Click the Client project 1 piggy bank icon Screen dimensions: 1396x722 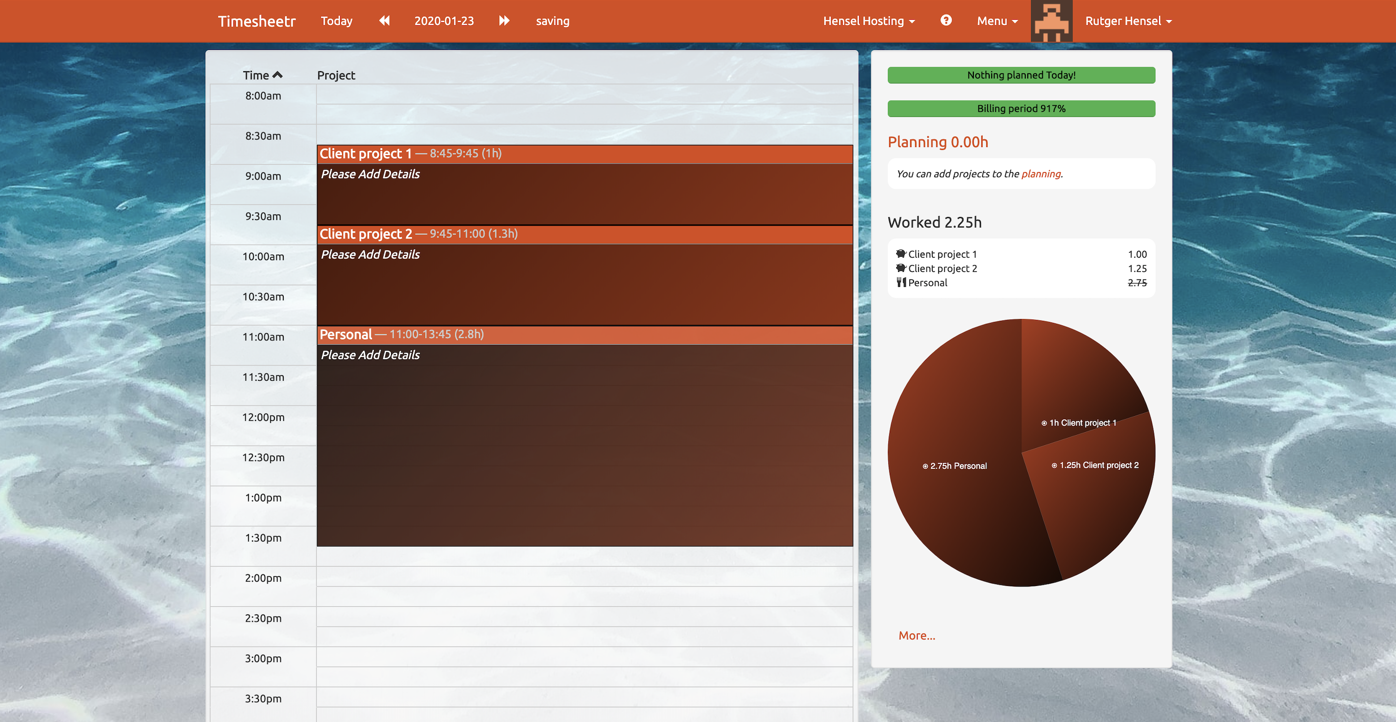(x=901, y=254)
